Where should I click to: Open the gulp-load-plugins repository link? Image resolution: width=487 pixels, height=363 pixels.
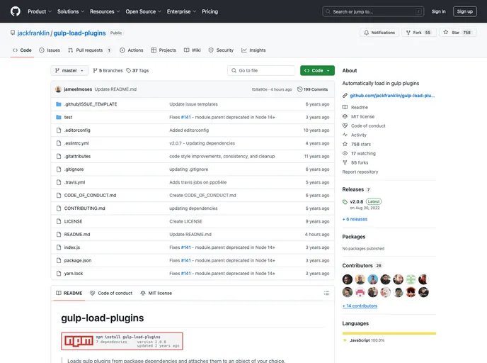tap(79, 33)
